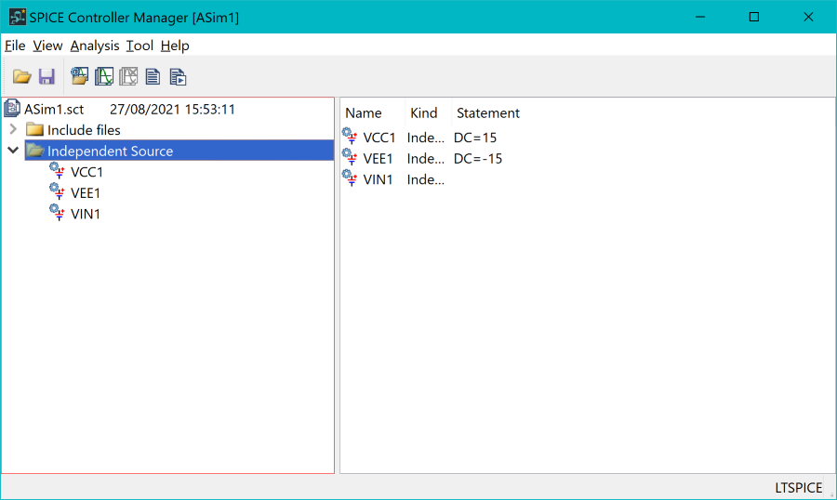Click the VIN1 row icon in the list
Viewport: 837px width, 500px height.
[350, 178]
